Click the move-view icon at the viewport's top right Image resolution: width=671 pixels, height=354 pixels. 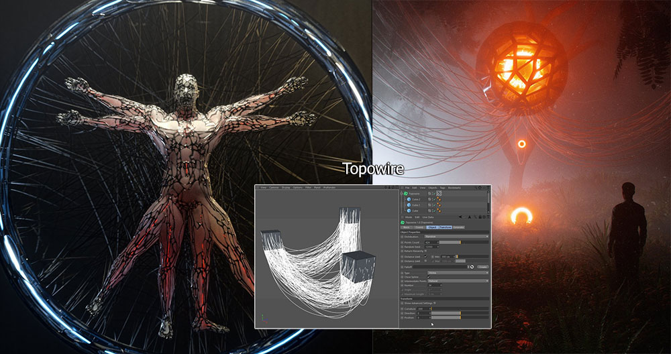click(386, 187)
